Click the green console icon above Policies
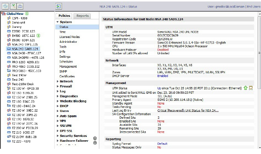The height and width of the screenshot is (154, 261). coord(59,6)
